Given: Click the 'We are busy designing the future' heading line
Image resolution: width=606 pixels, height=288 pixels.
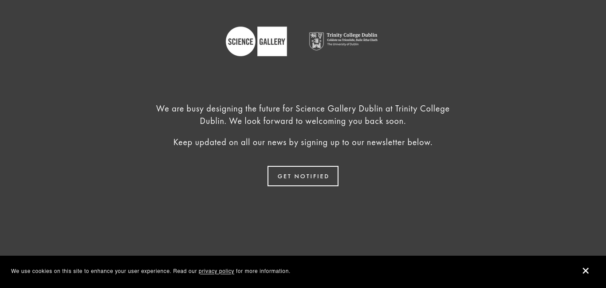Looking at the screenshot, I should pos(303,108).
